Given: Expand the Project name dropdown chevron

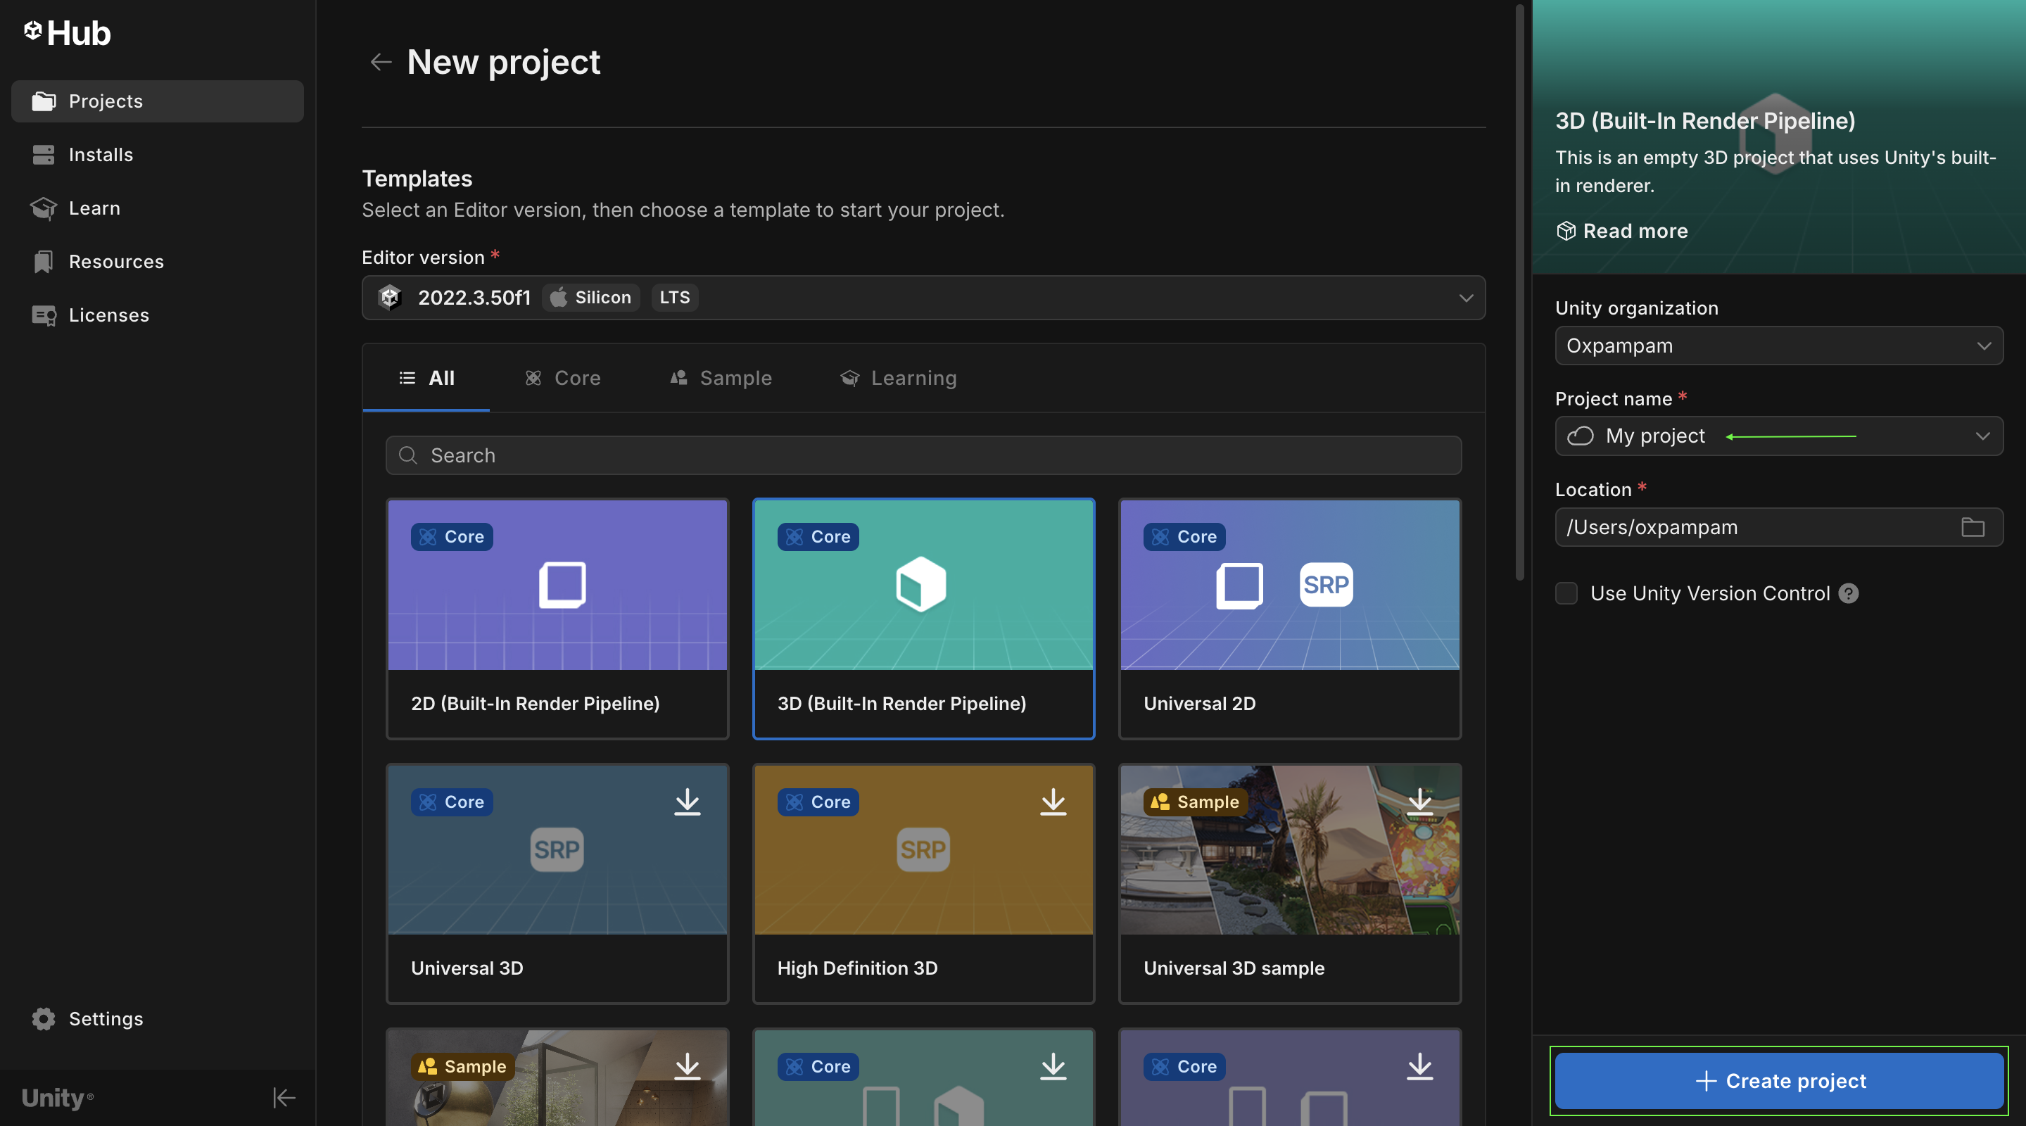Looking at the screenshot, I should click(1982, 436).
